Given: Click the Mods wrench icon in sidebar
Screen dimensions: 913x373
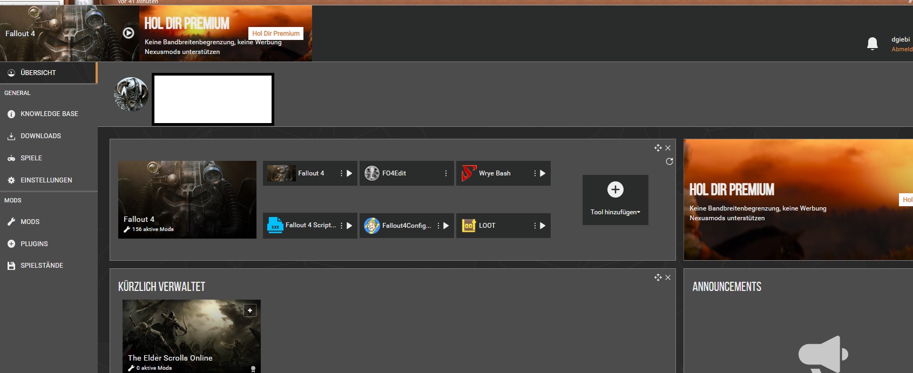Looking at the screenshot, I should click(11, 222).
